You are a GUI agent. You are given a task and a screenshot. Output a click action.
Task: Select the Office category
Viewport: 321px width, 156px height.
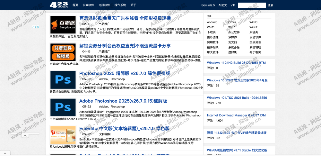pyautogui.click(x=232, y=22)
